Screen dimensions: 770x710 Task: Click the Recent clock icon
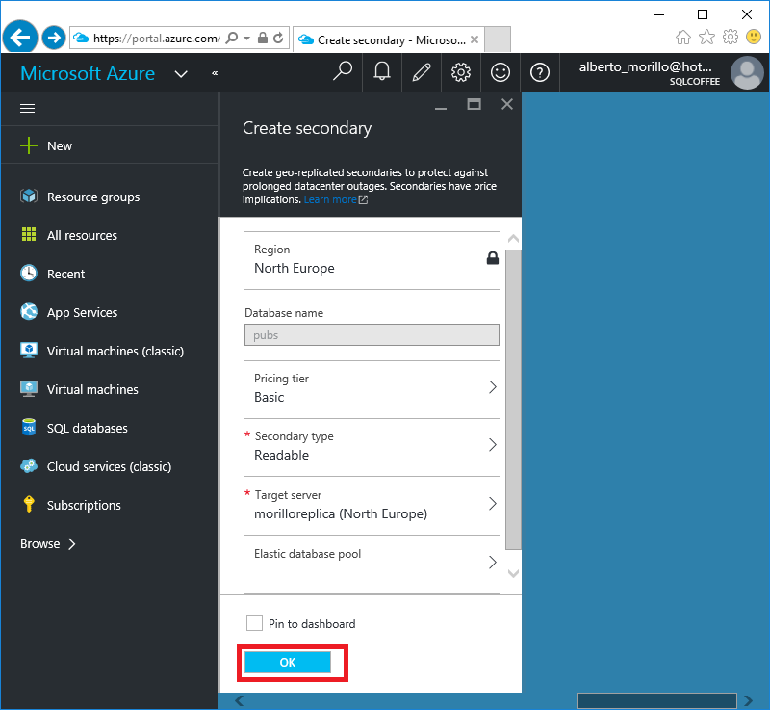click(29, 273)
